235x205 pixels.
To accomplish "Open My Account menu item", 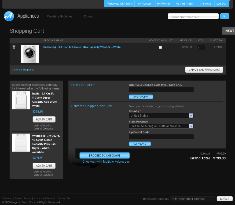I will pos(144,3).
